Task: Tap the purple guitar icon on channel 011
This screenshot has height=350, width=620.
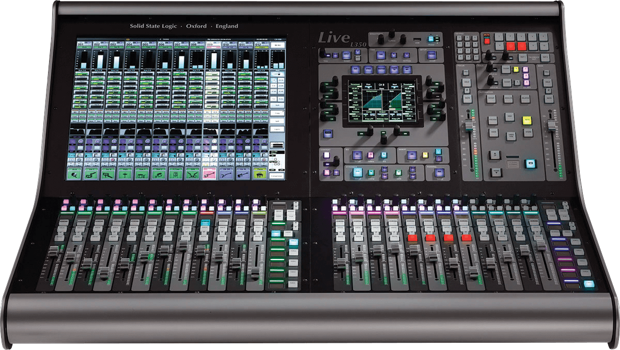Action: (x=243, y=175)
